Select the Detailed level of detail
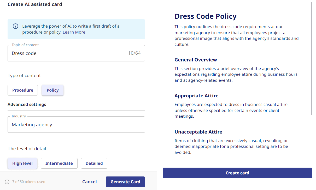 94,163
